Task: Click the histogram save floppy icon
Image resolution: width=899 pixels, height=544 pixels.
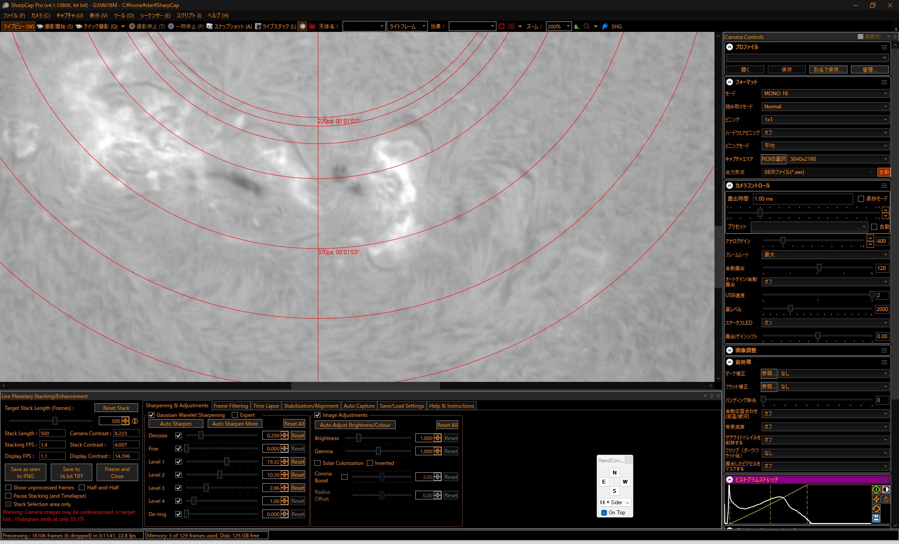Action: (x=876, y=518)
